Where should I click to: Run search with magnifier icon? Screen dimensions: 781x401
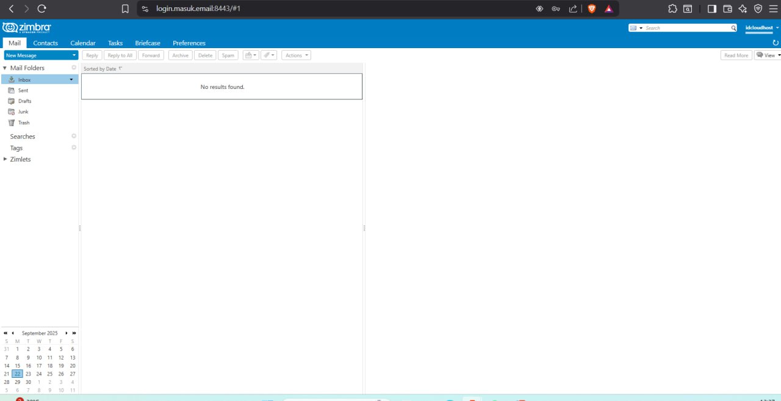click(x=733, y=28)
